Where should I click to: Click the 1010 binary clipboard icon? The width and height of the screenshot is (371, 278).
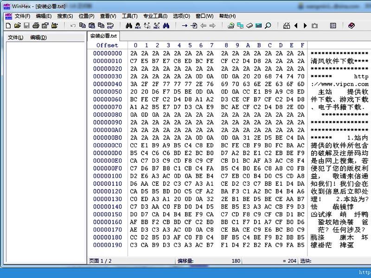coord(110,25)
